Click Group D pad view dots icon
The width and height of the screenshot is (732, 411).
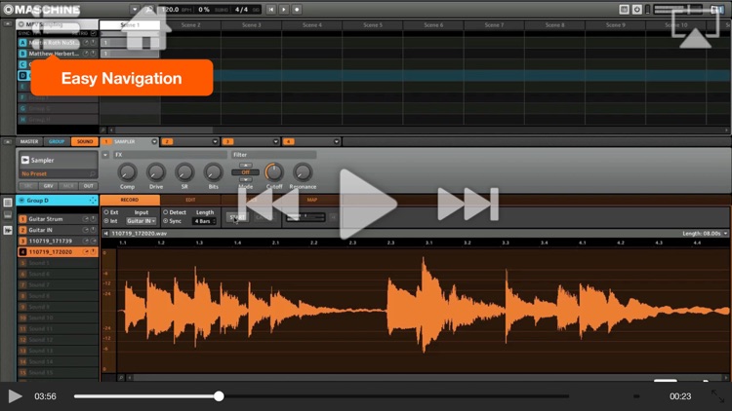[93, 201]
